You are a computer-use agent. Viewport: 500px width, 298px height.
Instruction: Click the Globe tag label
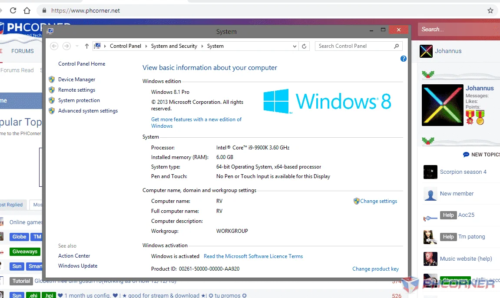[x=19, y=237]
